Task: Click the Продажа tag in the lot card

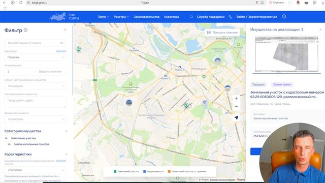Action: [258, 84]
